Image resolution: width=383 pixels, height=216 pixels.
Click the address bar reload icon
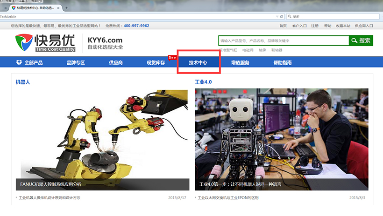tap(281, 17)
